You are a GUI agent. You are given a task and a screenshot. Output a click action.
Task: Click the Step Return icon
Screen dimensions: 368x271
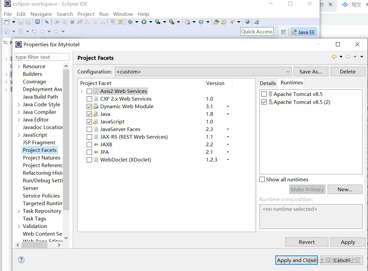coord(103,22)
